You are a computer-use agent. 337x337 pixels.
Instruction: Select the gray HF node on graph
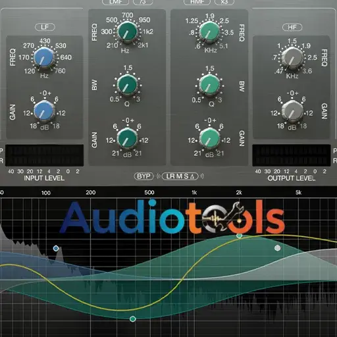[x=278, y=248]
